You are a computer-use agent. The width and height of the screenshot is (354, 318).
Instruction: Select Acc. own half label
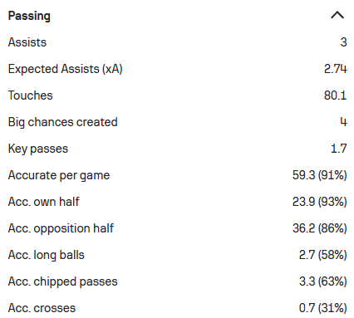43,202
